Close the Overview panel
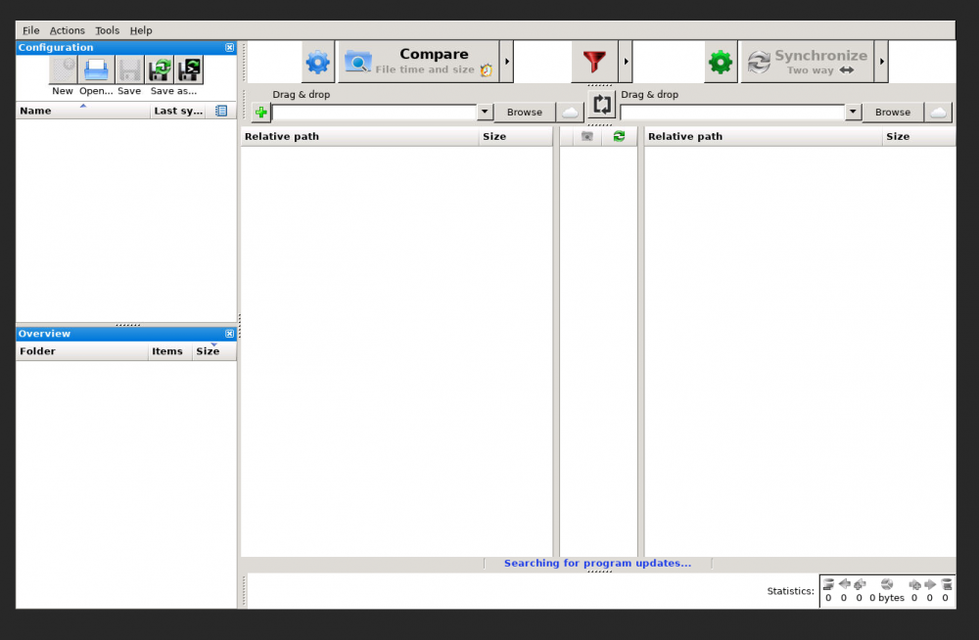The width and height of the screenshot is (979, 640). coord(230,334)
